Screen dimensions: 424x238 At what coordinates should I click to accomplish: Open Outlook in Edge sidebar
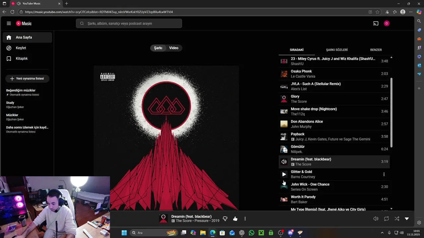point(419,65)
